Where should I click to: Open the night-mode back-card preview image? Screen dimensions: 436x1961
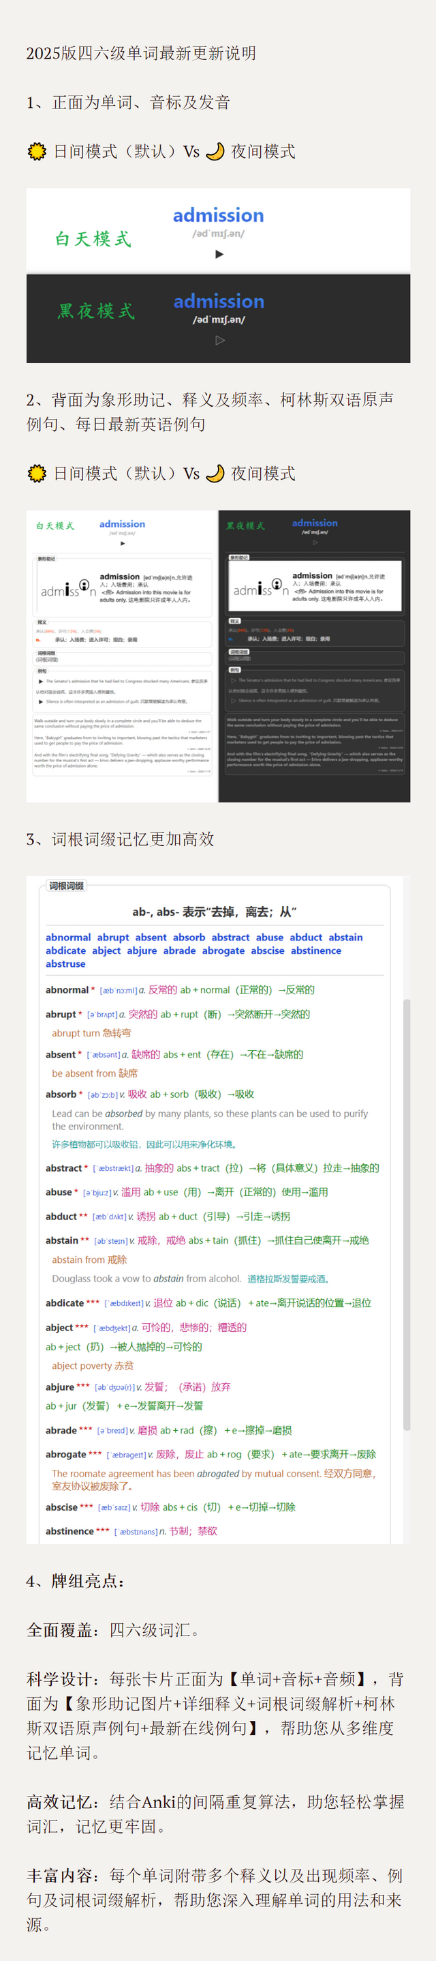click(315, 656)
